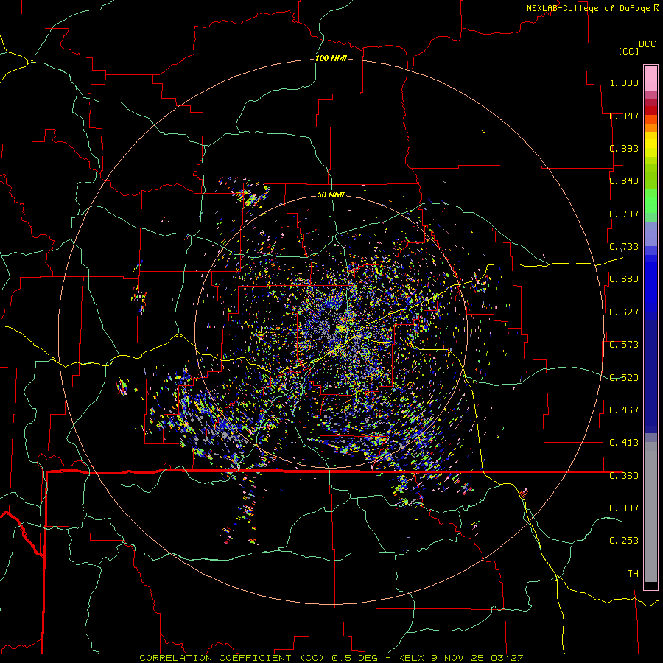Viewport: 663px width, 663px height.
Task: Click the DCC legend header
Action: [647, 44]
